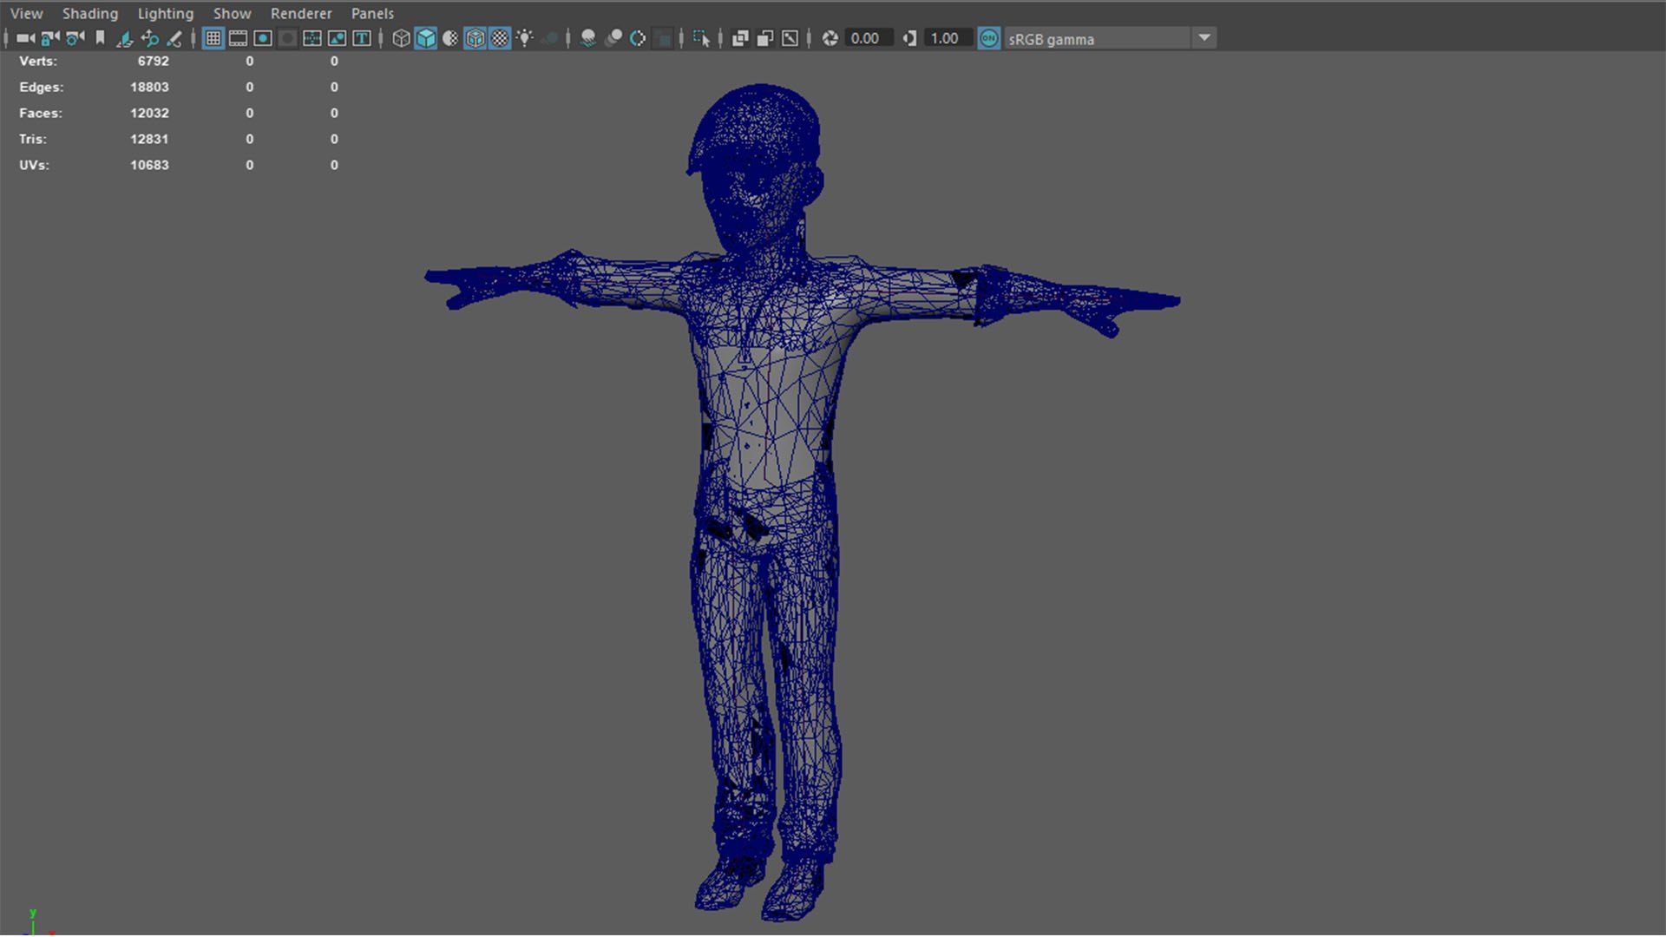Open the Renderer menu

[301, 13]
